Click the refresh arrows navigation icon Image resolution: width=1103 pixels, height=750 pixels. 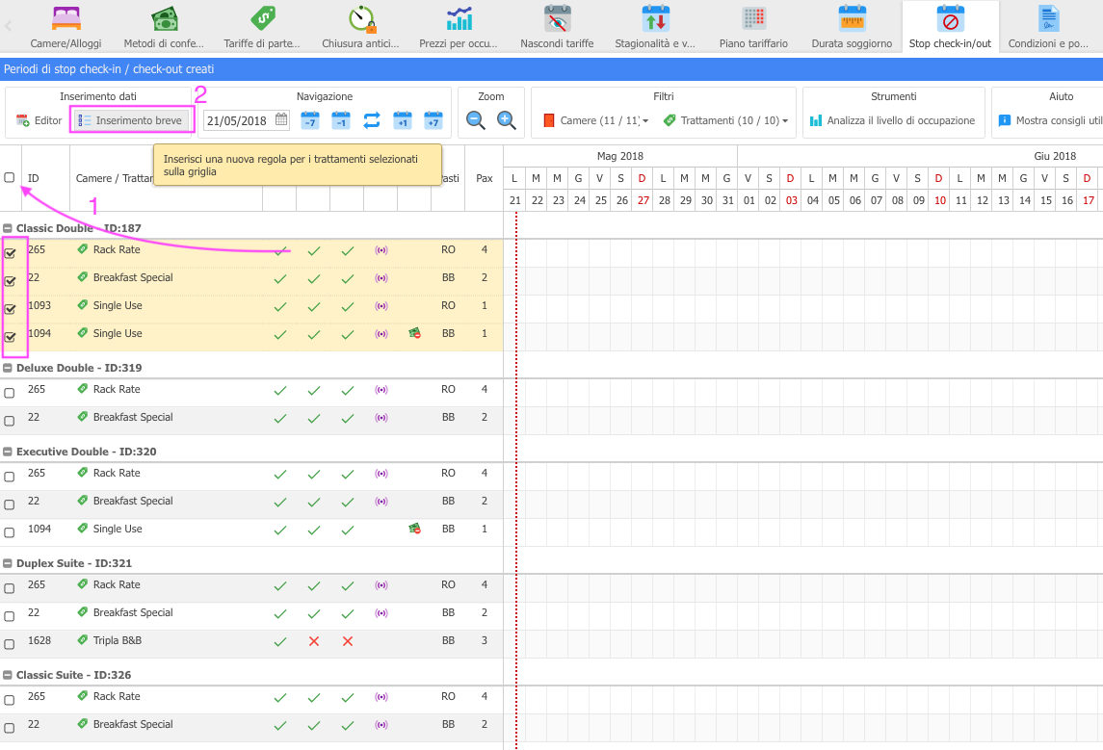tap(371, 120)
